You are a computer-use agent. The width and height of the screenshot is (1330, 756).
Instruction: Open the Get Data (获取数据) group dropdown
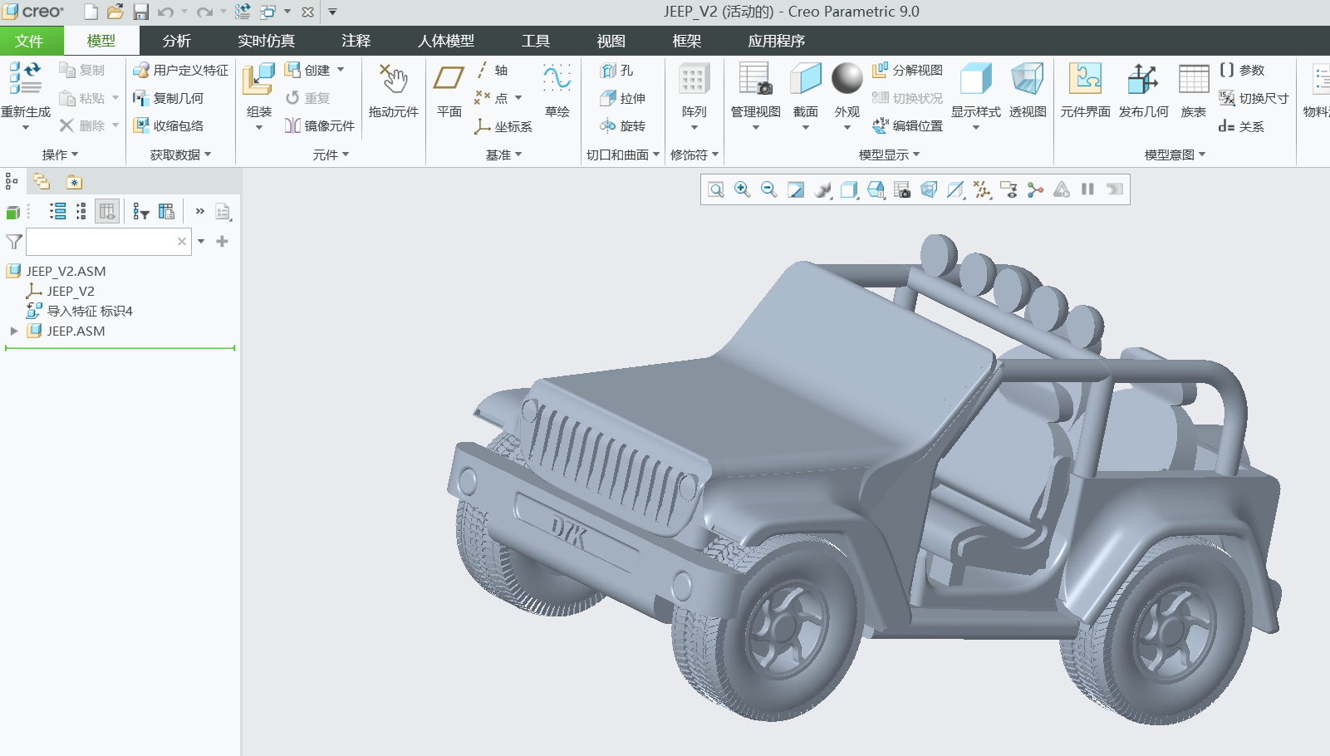[x=180, y=155]
